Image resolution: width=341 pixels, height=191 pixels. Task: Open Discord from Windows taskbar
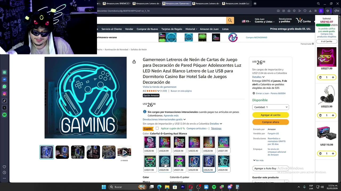[230, 187]
